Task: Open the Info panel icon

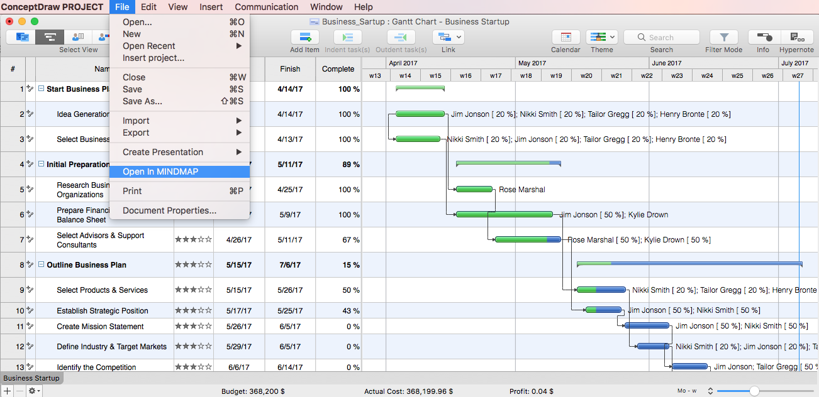Action: [x=764, y=37]
